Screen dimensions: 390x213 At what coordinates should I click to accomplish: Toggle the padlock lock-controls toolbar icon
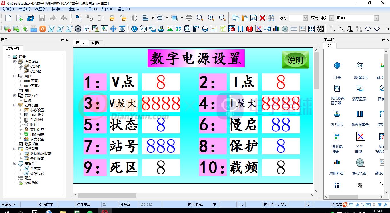click(x=112, y=18)
